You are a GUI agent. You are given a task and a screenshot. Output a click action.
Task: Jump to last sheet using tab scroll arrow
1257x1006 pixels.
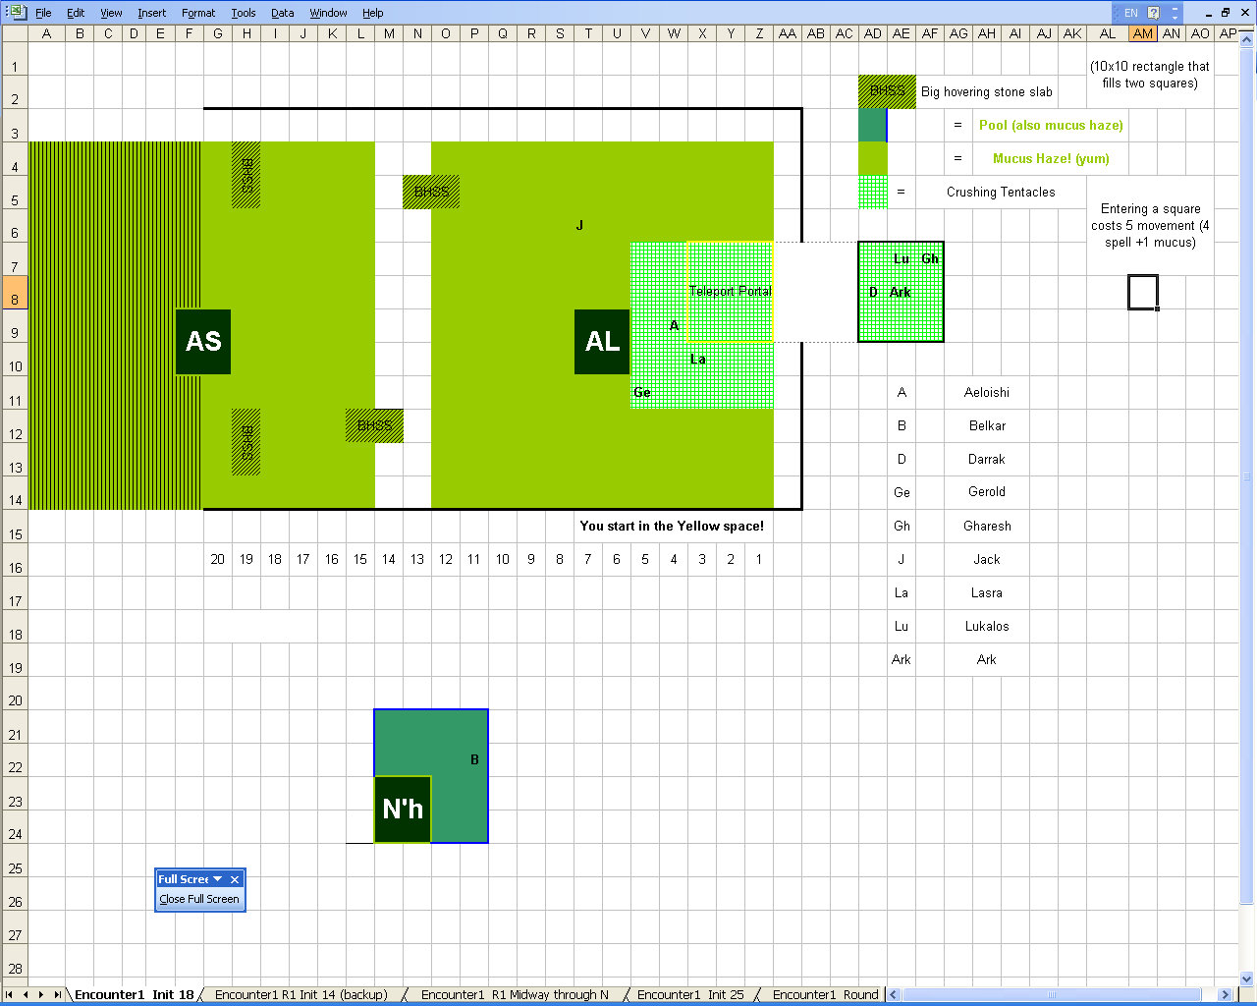coord(57,994)
